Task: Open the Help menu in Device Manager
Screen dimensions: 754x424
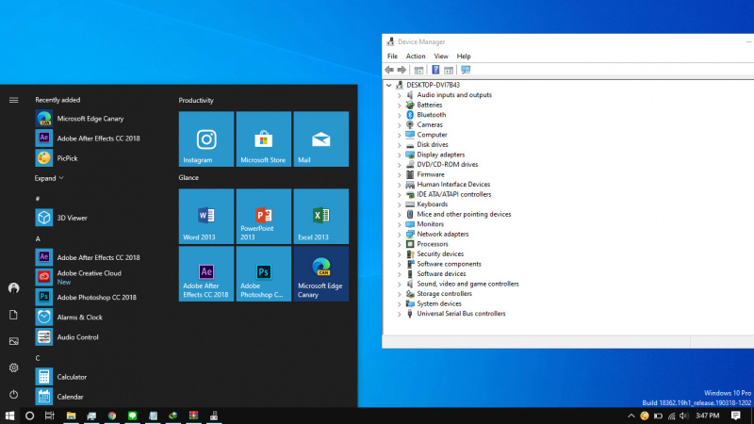Action: (464, 57)
